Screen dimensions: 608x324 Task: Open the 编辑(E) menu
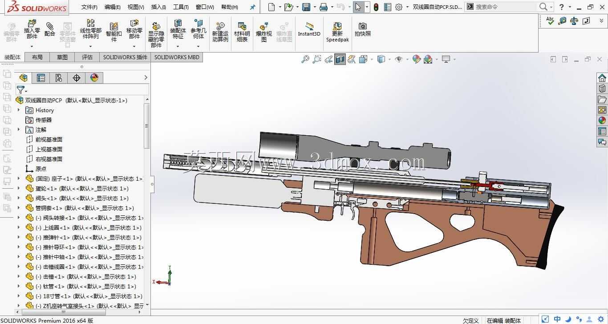click(x=112, y=7)
